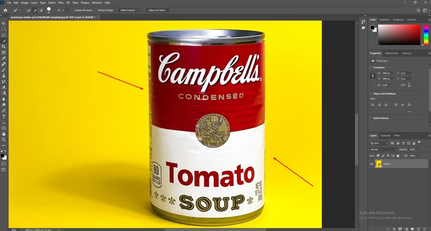Toggle the link width and height constraint
The height and width of the screenshot is (231, 431).
pyautogui.click(x=373, y=76)
